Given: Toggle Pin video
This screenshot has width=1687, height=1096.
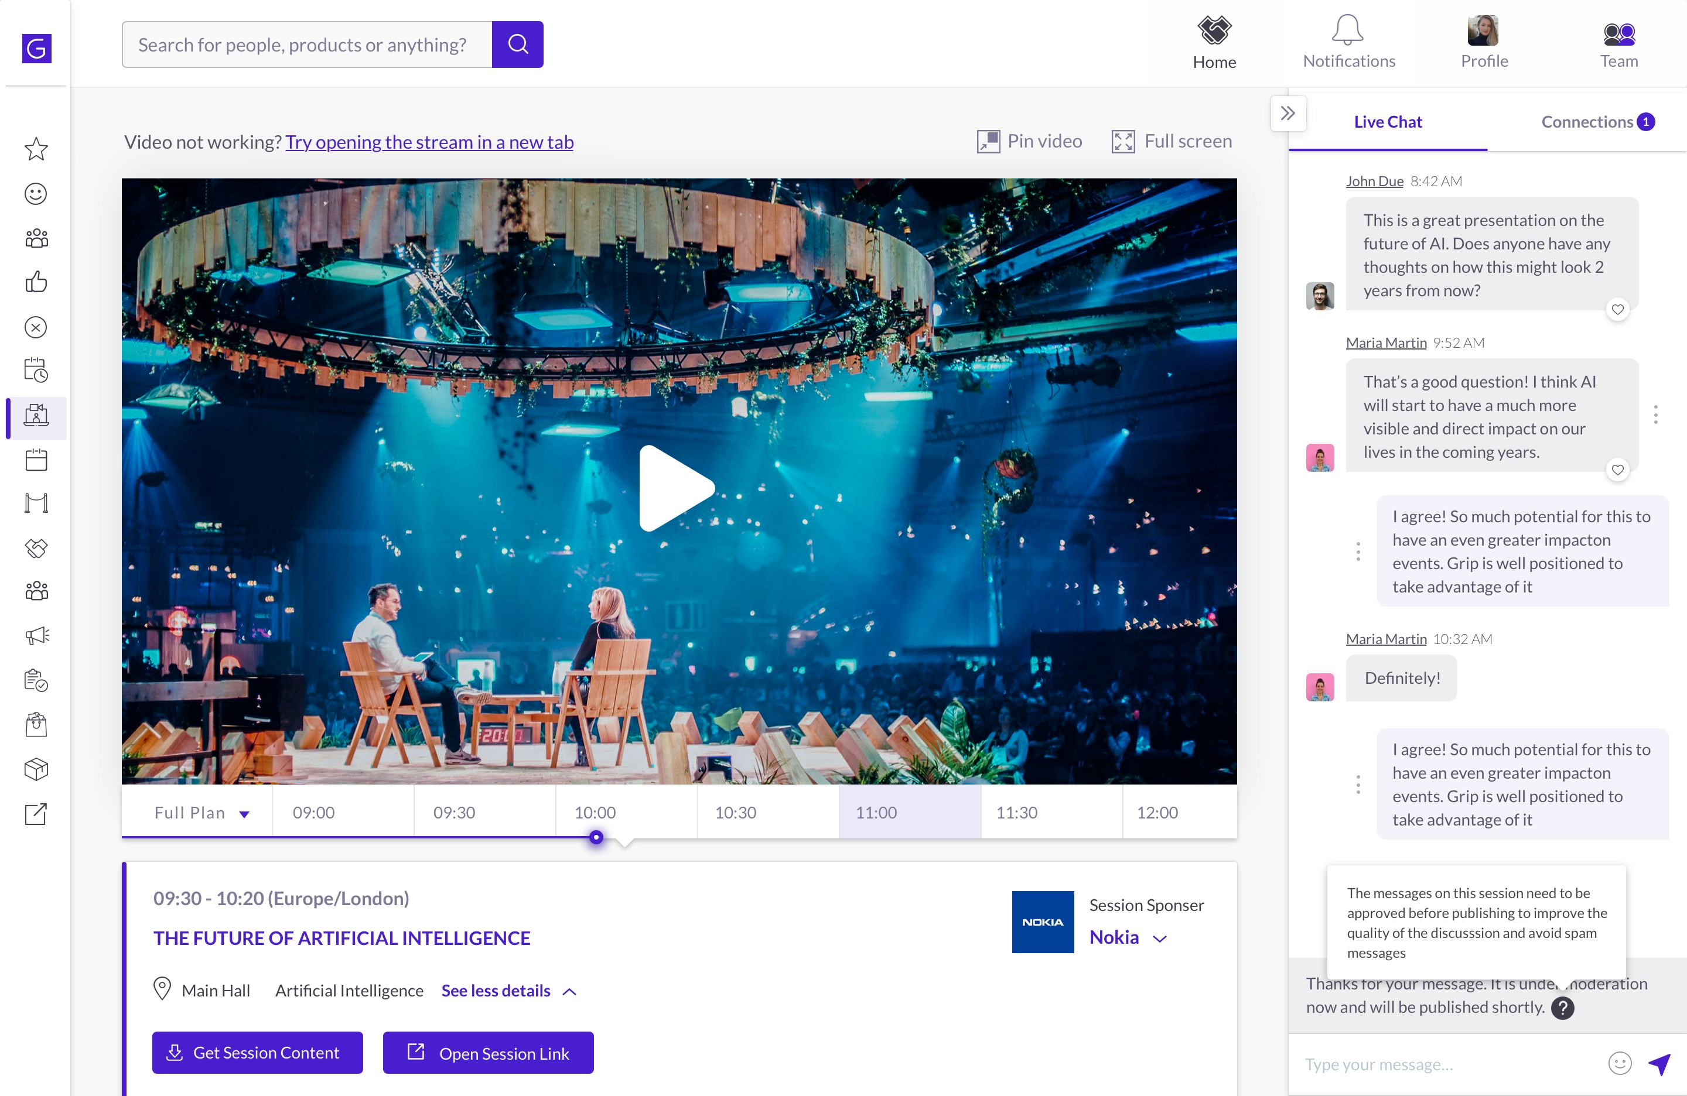Looking at the screenshot, I should (x=1029, y=142).
